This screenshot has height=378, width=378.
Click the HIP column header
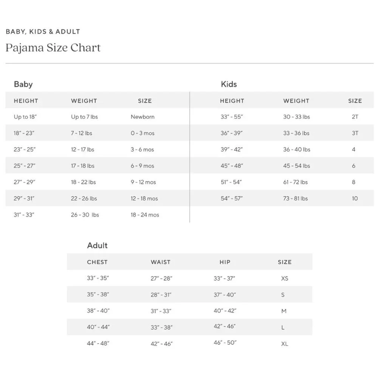pos(225,262)
